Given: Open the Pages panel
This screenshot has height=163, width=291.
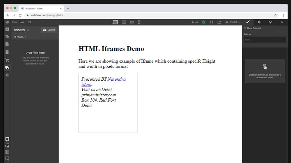Looking at the screenshot, I should [7, 44].
